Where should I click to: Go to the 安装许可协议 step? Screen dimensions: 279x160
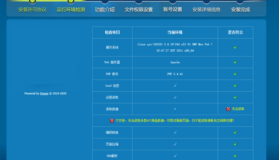pos(32,10)
